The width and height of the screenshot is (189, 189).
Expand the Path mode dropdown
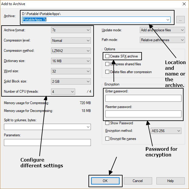click(162, 40)
